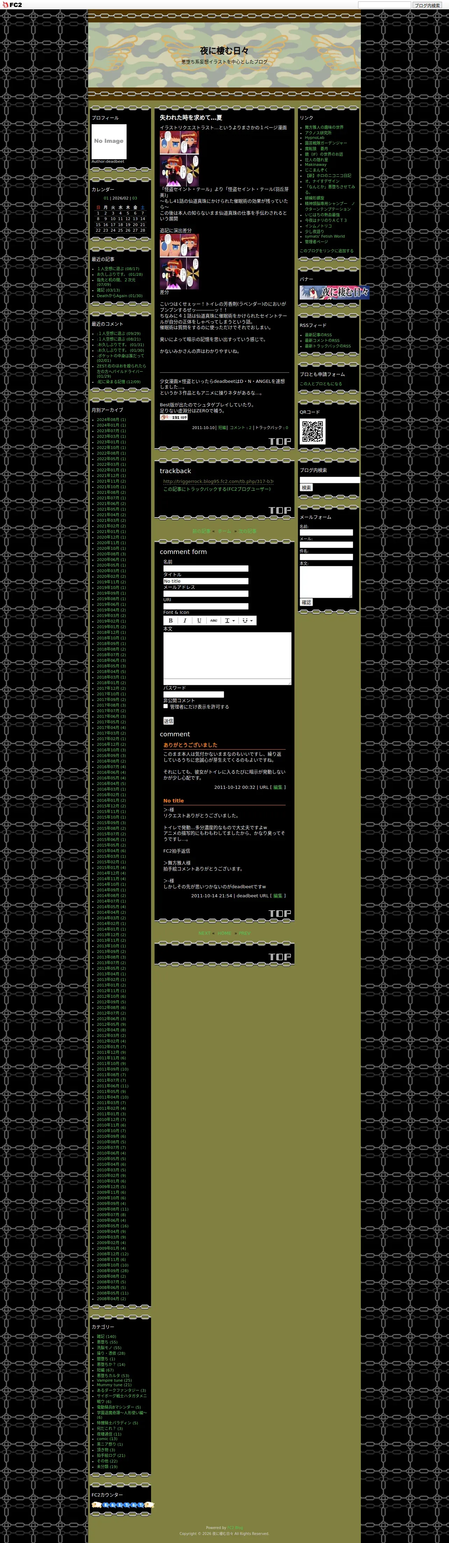Click the FC2 logo in the top bar
Screen dimensions: 449x1543
coord(13,5)
